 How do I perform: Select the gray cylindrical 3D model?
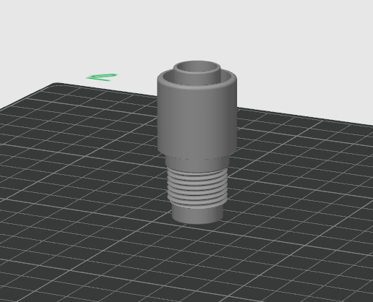click(197, 142)
